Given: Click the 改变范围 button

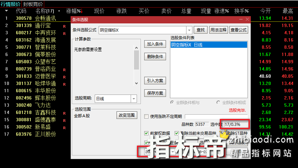Looking at the screenshot, I should coord(127,115).
